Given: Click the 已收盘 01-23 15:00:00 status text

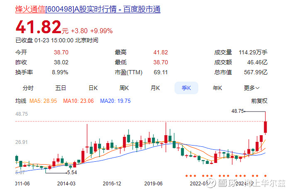Looking at the screenshot, I should (x=57, y=40).
